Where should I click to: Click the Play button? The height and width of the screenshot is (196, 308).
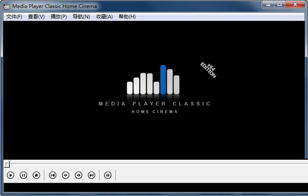pyautogui.click(x=10, y=175)
